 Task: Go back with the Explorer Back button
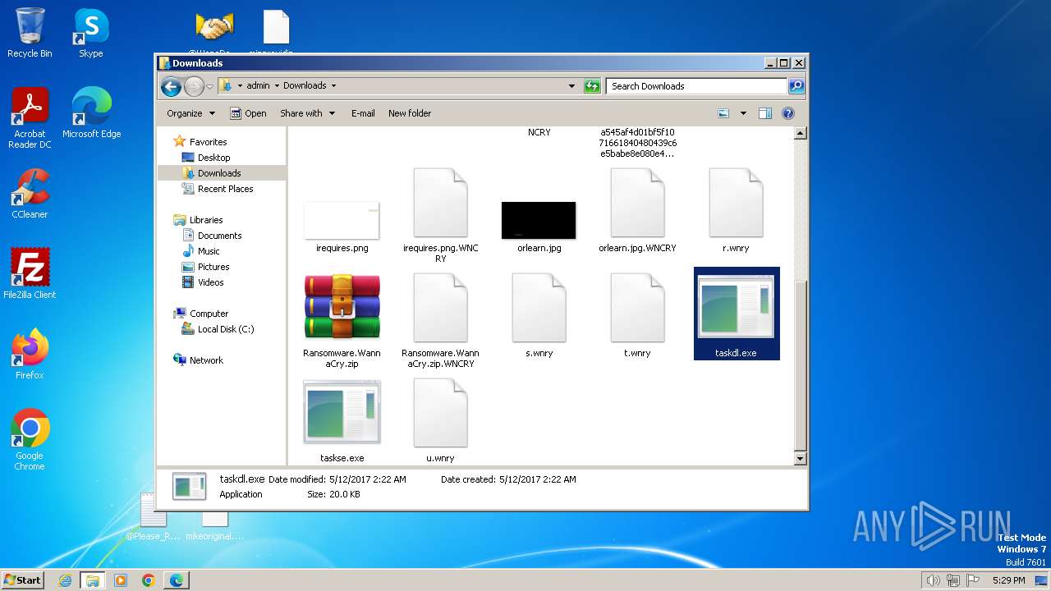171,86
